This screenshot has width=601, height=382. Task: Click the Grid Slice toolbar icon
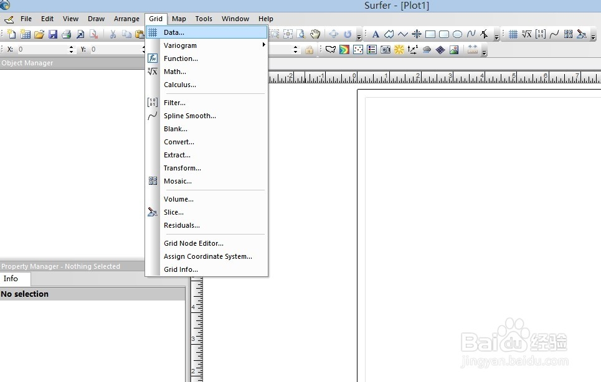582,34
